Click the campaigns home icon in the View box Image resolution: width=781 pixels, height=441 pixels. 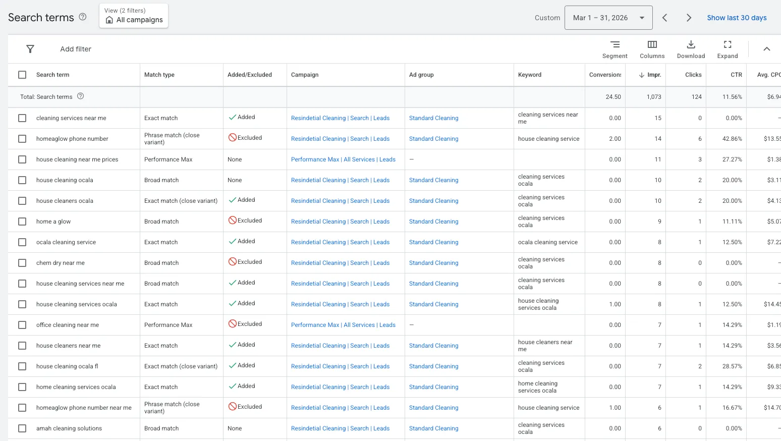(109, 20)
